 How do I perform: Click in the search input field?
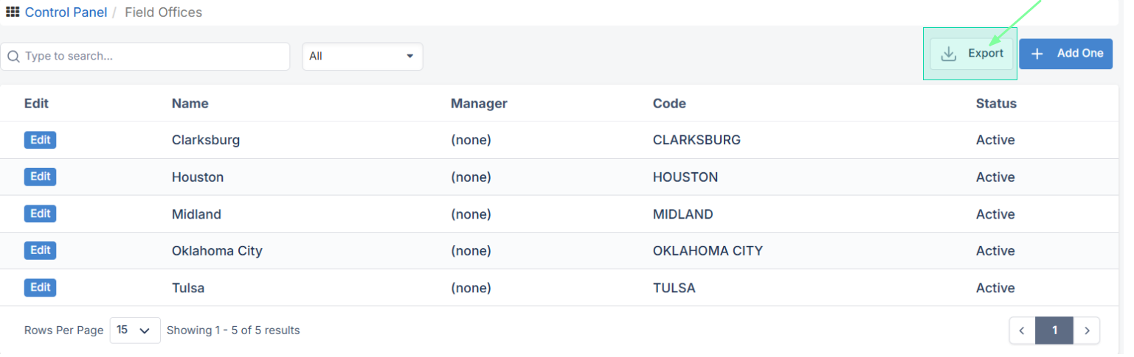148,57
